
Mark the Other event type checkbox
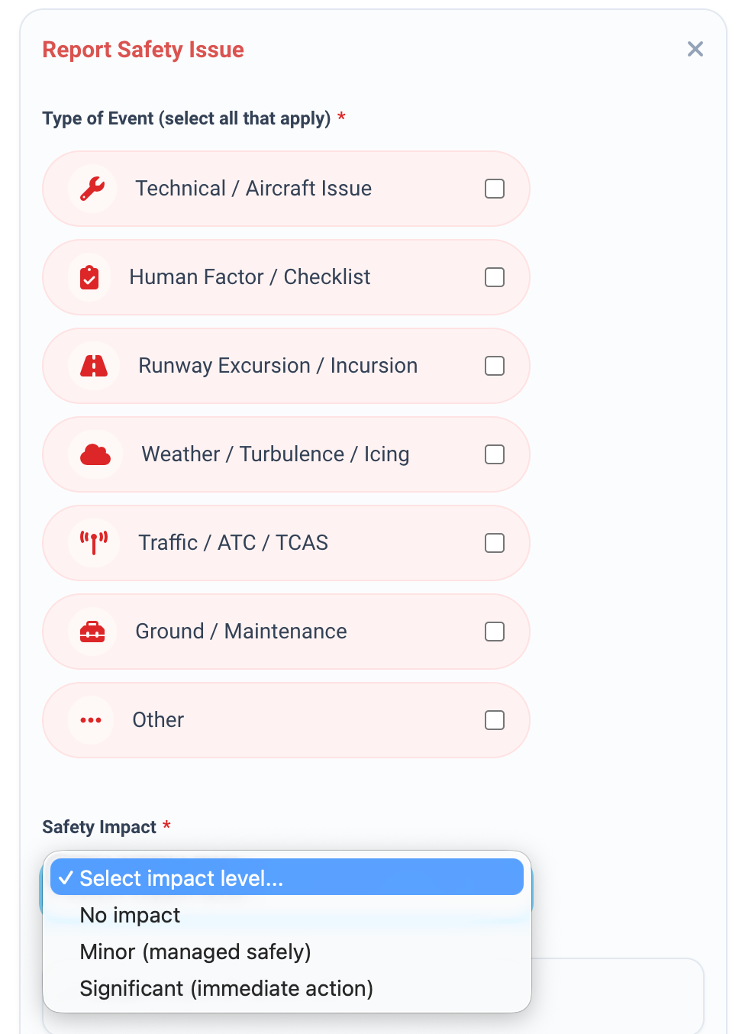[495, 720]
